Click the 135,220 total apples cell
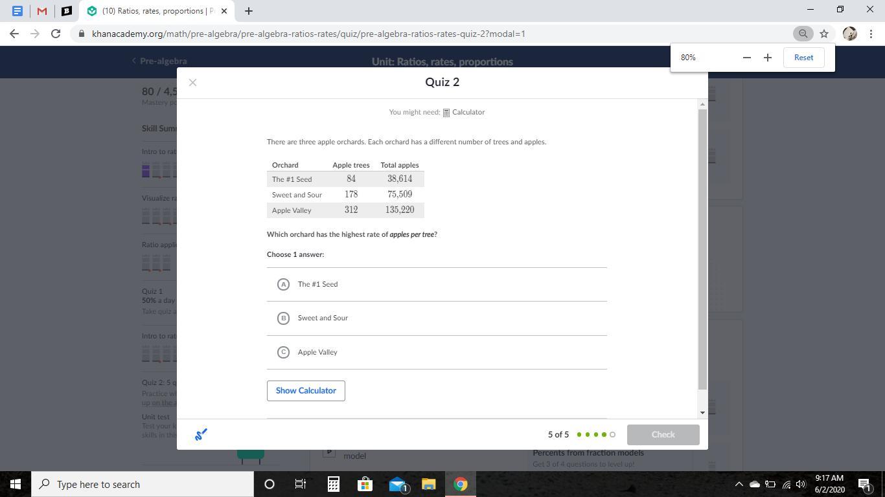 400,210
